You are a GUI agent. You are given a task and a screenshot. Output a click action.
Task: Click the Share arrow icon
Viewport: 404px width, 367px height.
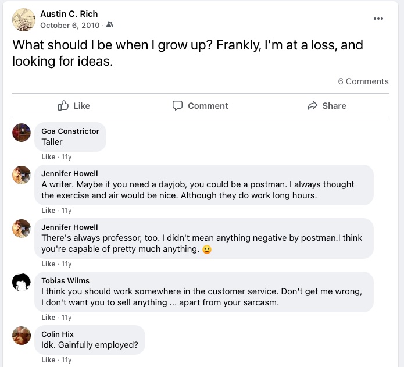pyautogui.click(x=313, y=105)
